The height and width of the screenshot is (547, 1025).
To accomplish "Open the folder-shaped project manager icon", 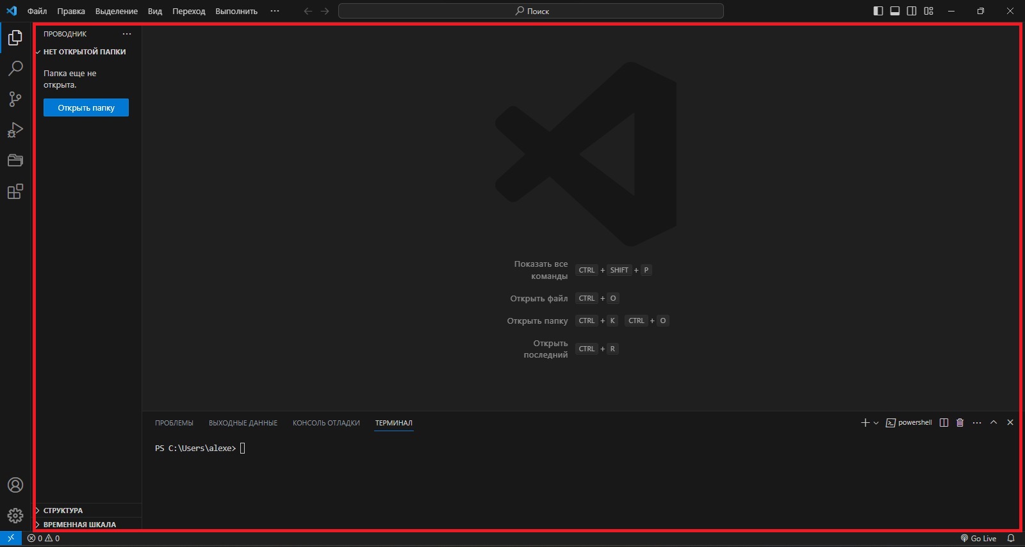I will tap(15, 161).
